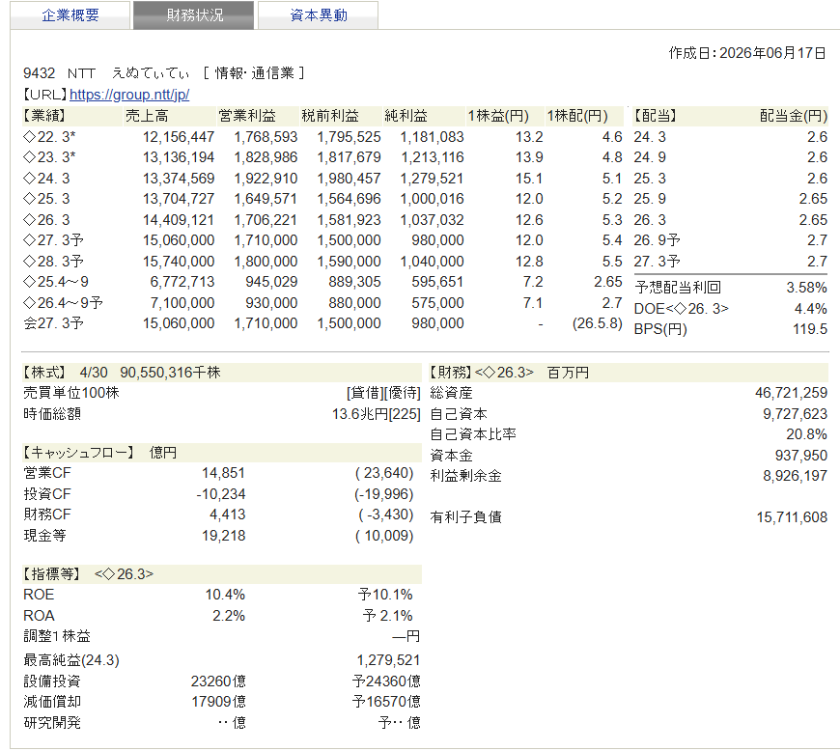Select the 財務状況 tab
The width and height of the screenshot is (840, 751).
pyautogui.click(x=194, y=15)
